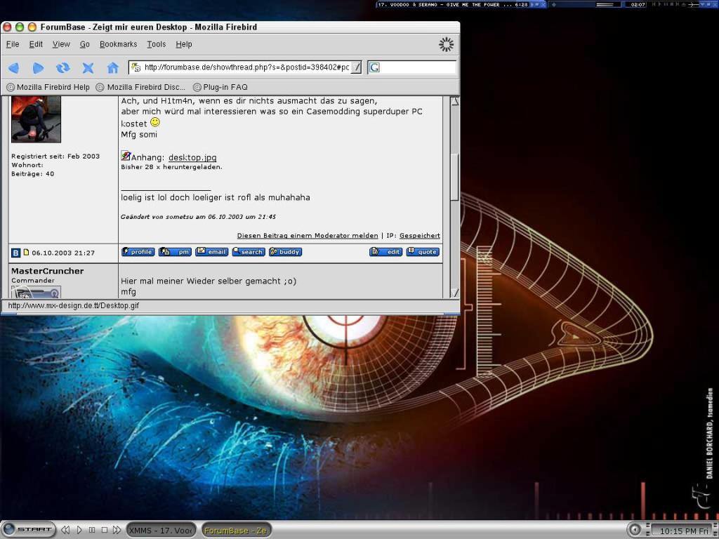This screenshot has height=539, width=719.
Task: Switch to the ForumBase taskbar entry
Action: [x=237, y=531]
